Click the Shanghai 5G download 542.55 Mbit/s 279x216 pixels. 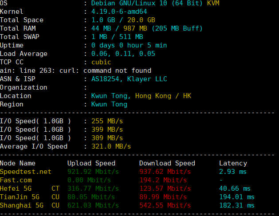click(x=165, y=205)
